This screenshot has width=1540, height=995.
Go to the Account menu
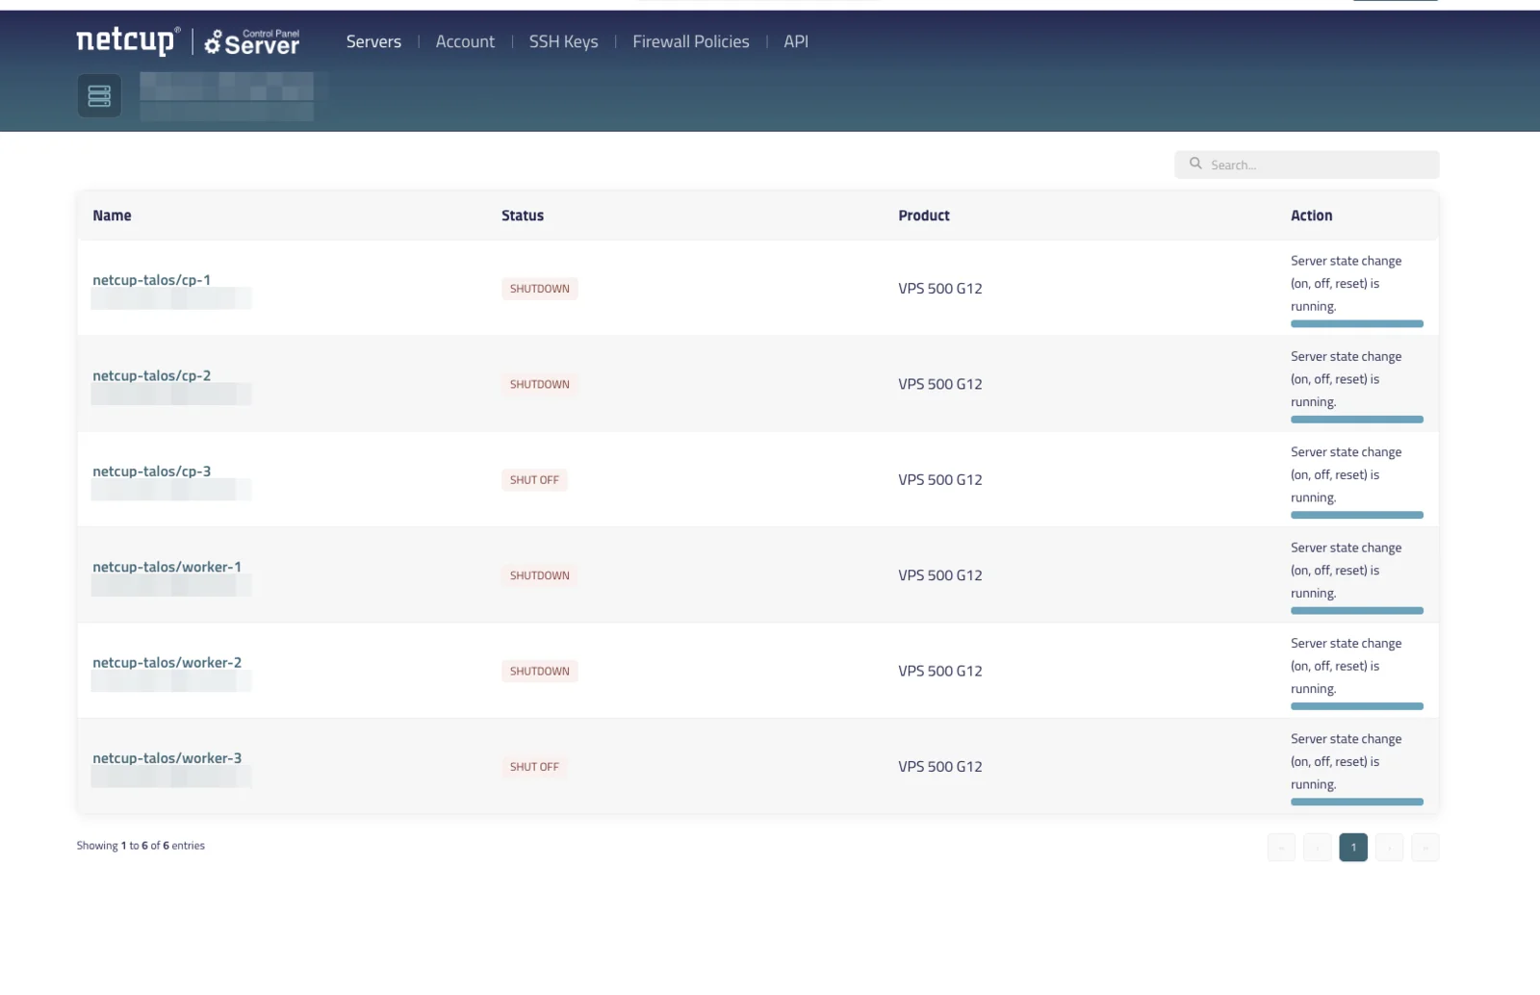pos(465,41)
